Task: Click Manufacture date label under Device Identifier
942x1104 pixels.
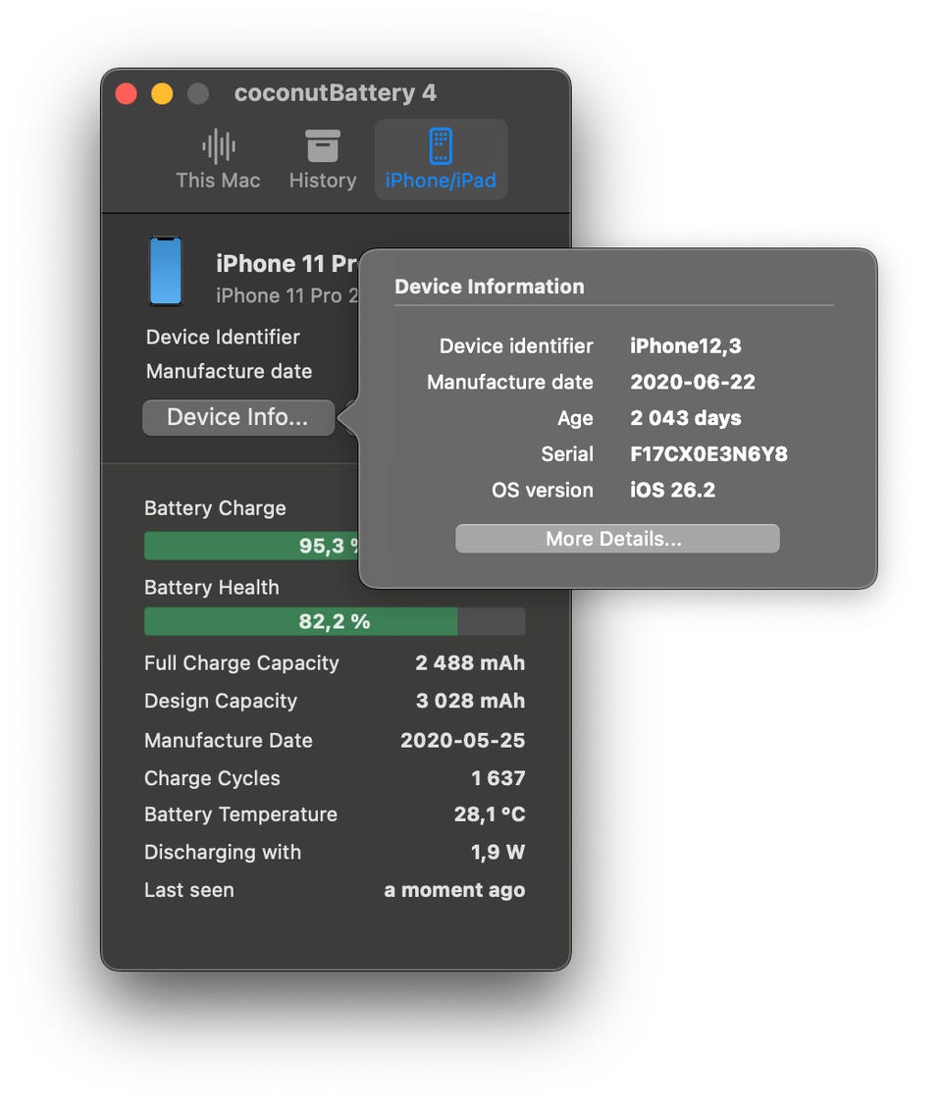Action: (229, 371)
